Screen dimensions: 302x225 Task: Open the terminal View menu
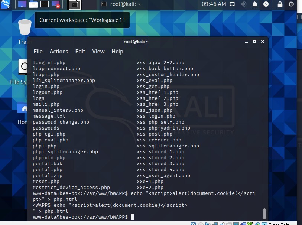(98, 52)
